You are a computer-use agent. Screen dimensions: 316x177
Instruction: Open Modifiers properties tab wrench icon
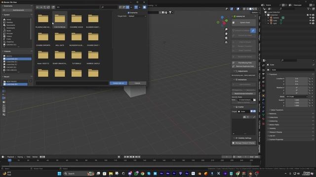click(263, 99)
